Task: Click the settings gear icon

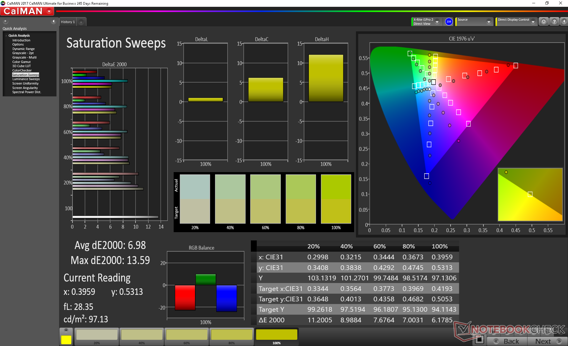Action: tap(543, 22)
